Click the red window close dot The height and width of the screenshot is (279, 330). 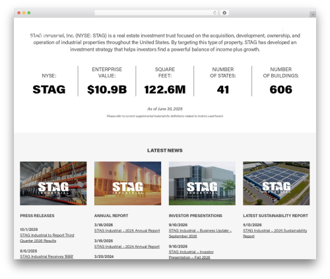[x=19, y=13]
